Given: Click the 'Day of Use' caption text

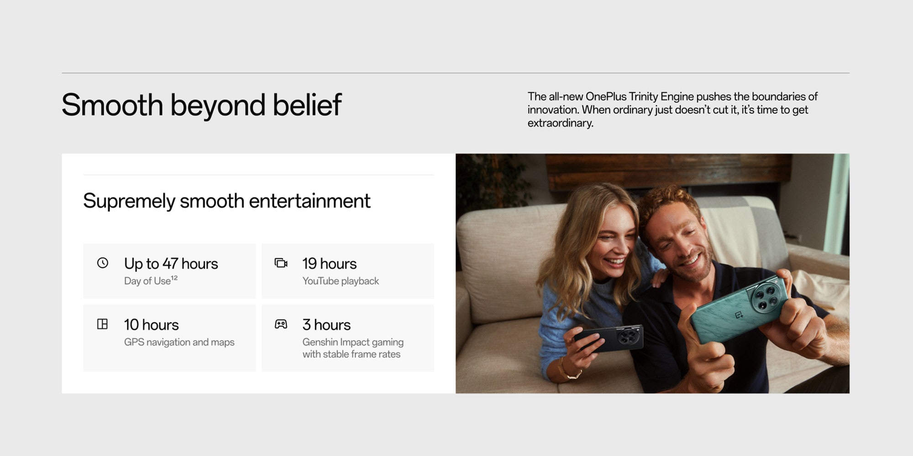Looking at the screenshot, I should [x=147, y=281].
